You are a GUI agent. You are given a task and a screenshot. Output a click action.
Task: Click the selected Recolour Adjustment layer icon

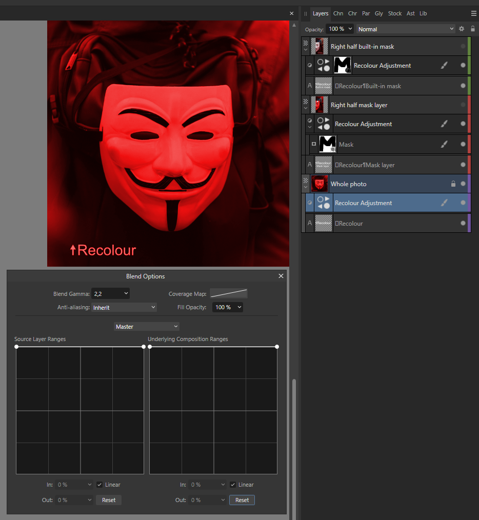[324, 203]
